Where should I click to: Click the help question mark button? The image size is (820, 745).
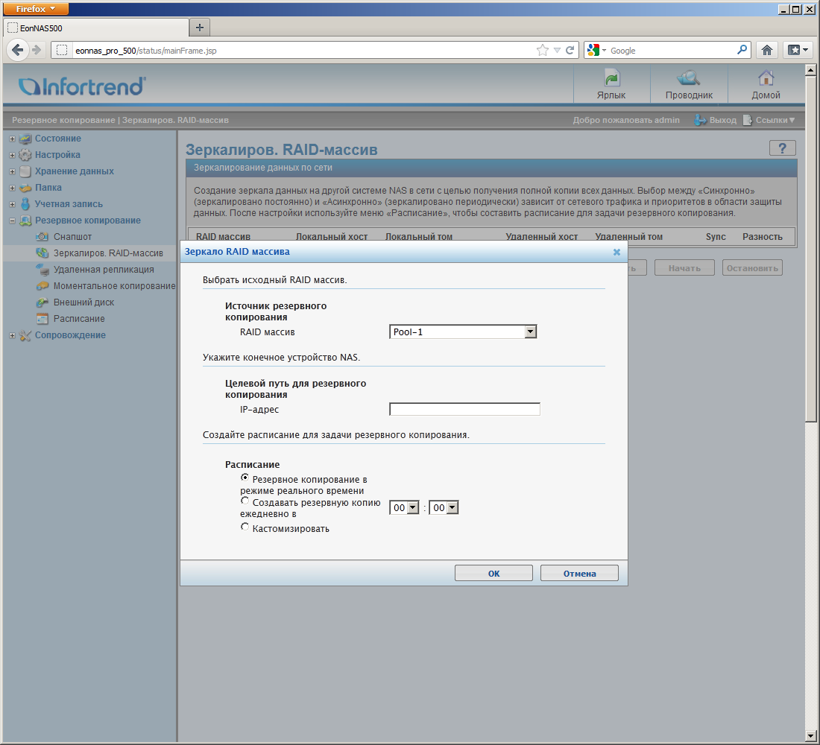coord(782,148)
